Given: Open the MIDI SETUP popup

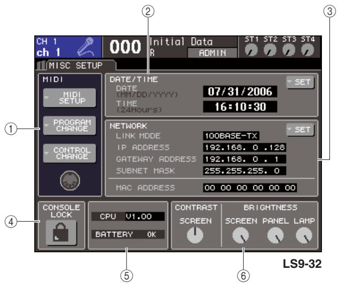Looking at the screenshot, I should (x=70, y=98).
